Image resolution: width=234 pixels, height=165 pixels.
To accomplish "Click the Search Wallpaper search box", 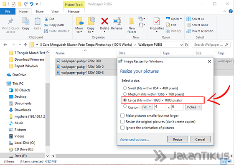I will tap(211, 44).
